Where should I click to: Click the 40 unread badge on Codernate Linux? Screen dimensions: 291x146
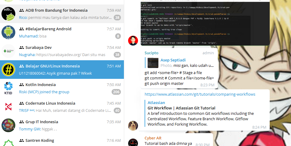tap(117, 111)
